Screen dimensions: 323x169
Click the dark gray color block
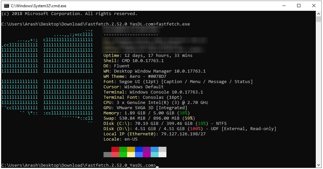tap(107, 155)
